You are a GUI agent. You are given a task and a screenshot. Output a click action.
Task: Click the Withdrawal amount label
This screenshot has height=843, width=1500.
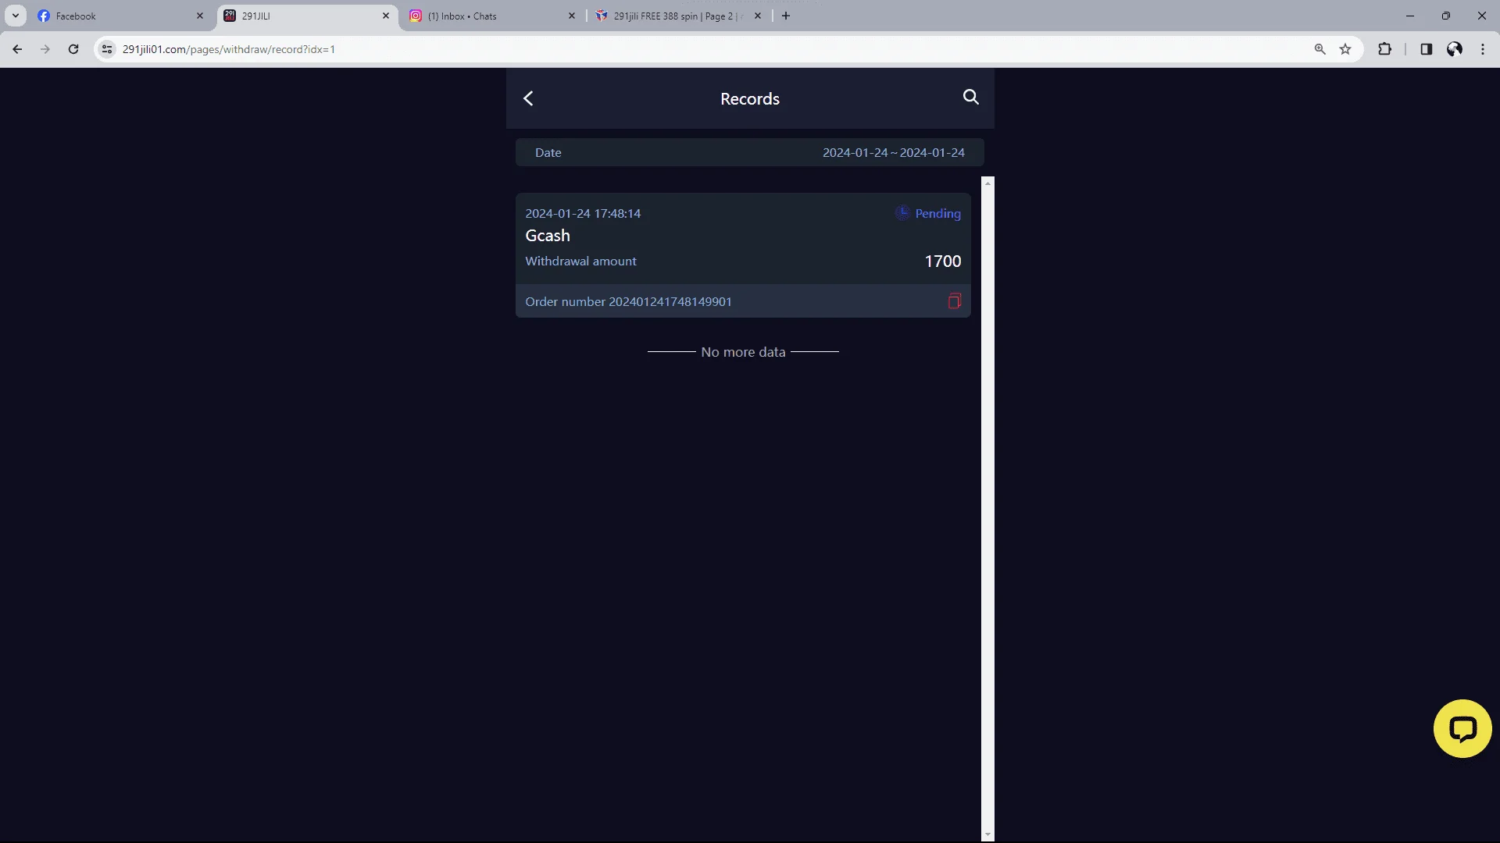pyautogui.click(x=580, y=261)
